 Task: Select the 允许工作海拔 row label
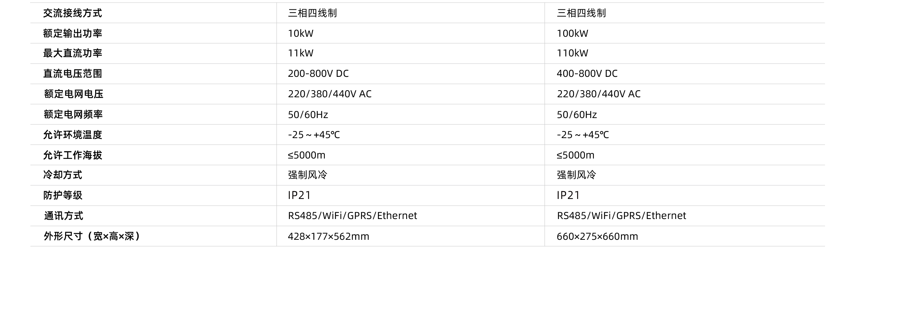click(x=72, y=155)
